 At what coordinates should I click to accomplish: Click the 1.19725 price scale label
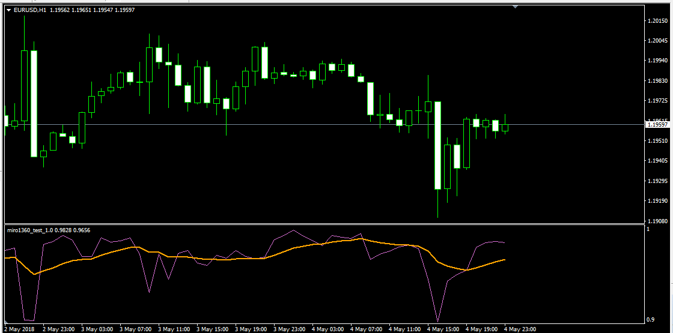[657, 101]
